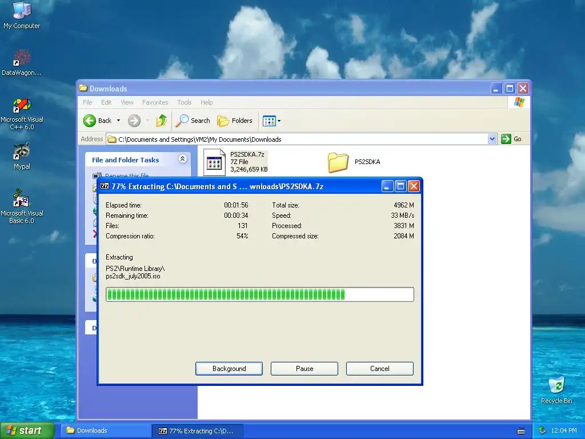
Task: Click the Forward arrow in explorer toolbar
Action: click(134, 121)
